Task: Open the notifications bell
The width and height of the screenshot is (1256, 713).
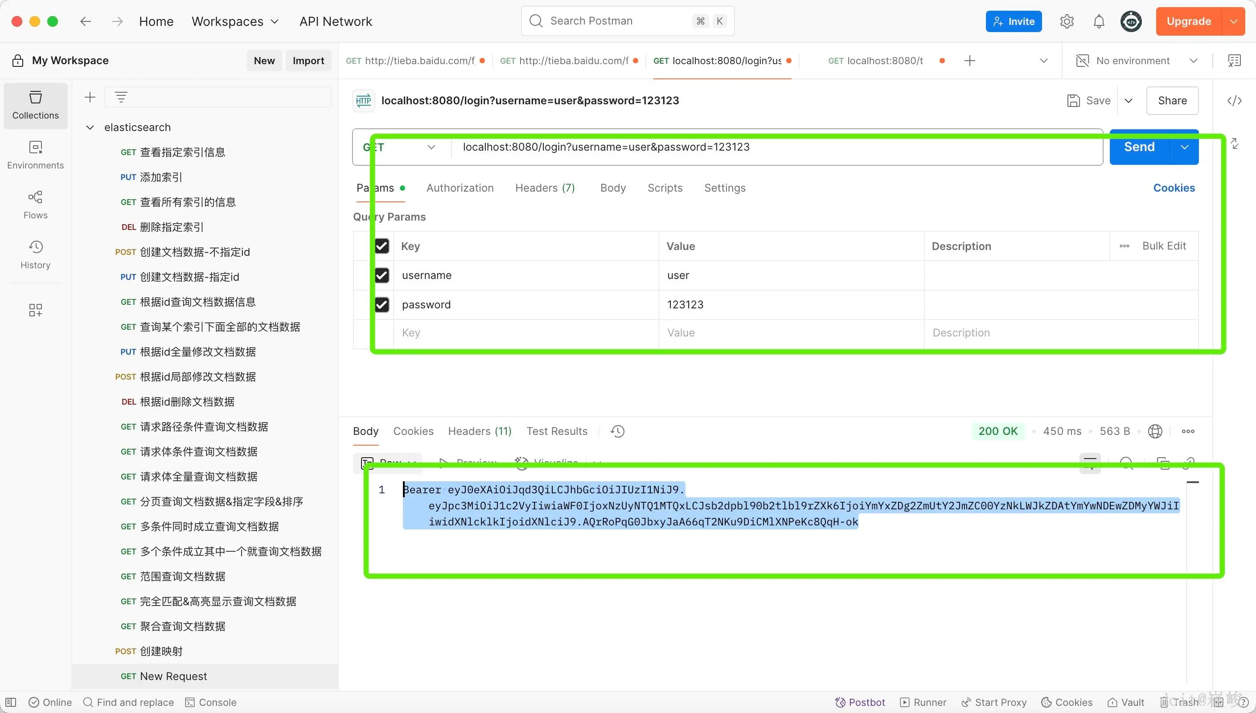Action: pos(1099,21)
